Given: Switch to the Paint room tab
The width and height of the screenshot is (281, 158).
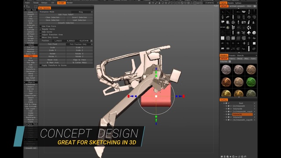Looking at the screenshot, I should coord(27,3).
